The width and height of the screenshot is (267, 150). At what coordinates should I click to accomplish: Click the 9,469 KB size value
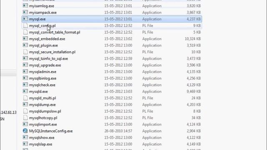point(194,92)
